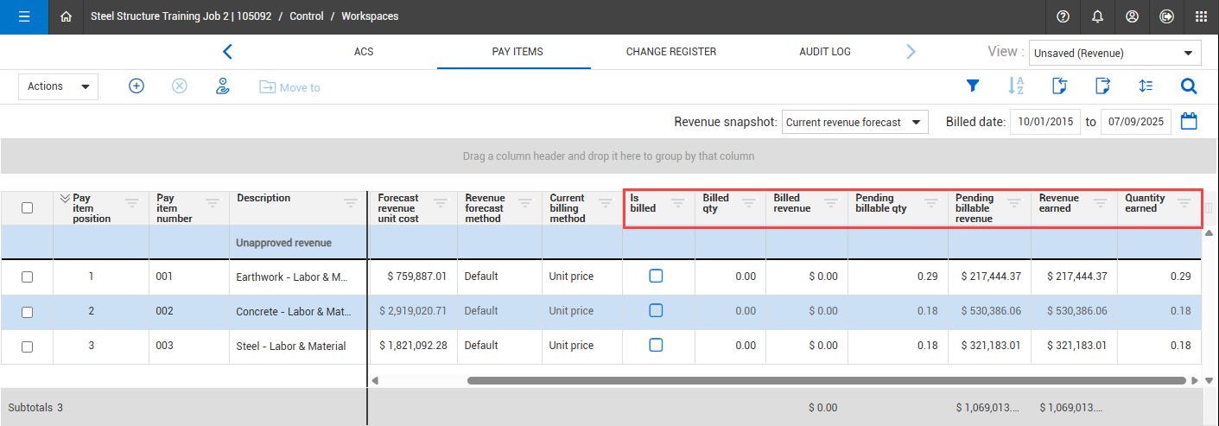
Task: Open the Actions dropdown
Action: pyautogui.click(x=58, y=86)
